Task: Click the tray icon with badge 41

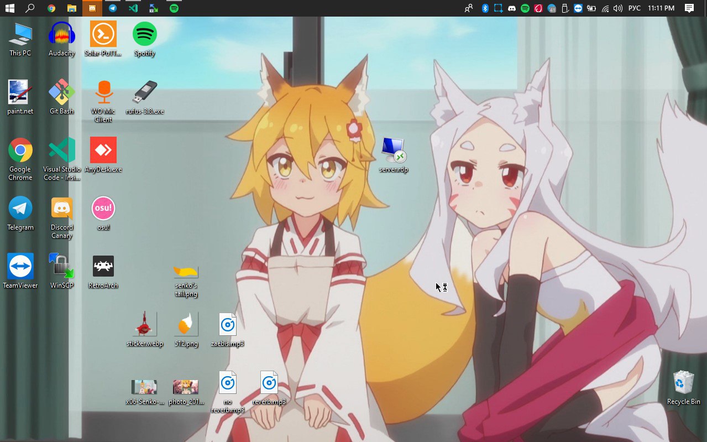Action: 552,8
